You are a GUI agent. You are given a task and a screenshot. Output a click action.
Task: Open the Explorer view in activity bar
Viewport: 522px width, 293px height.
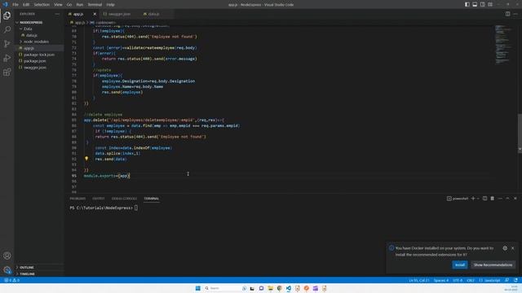(x=7, y=15)
